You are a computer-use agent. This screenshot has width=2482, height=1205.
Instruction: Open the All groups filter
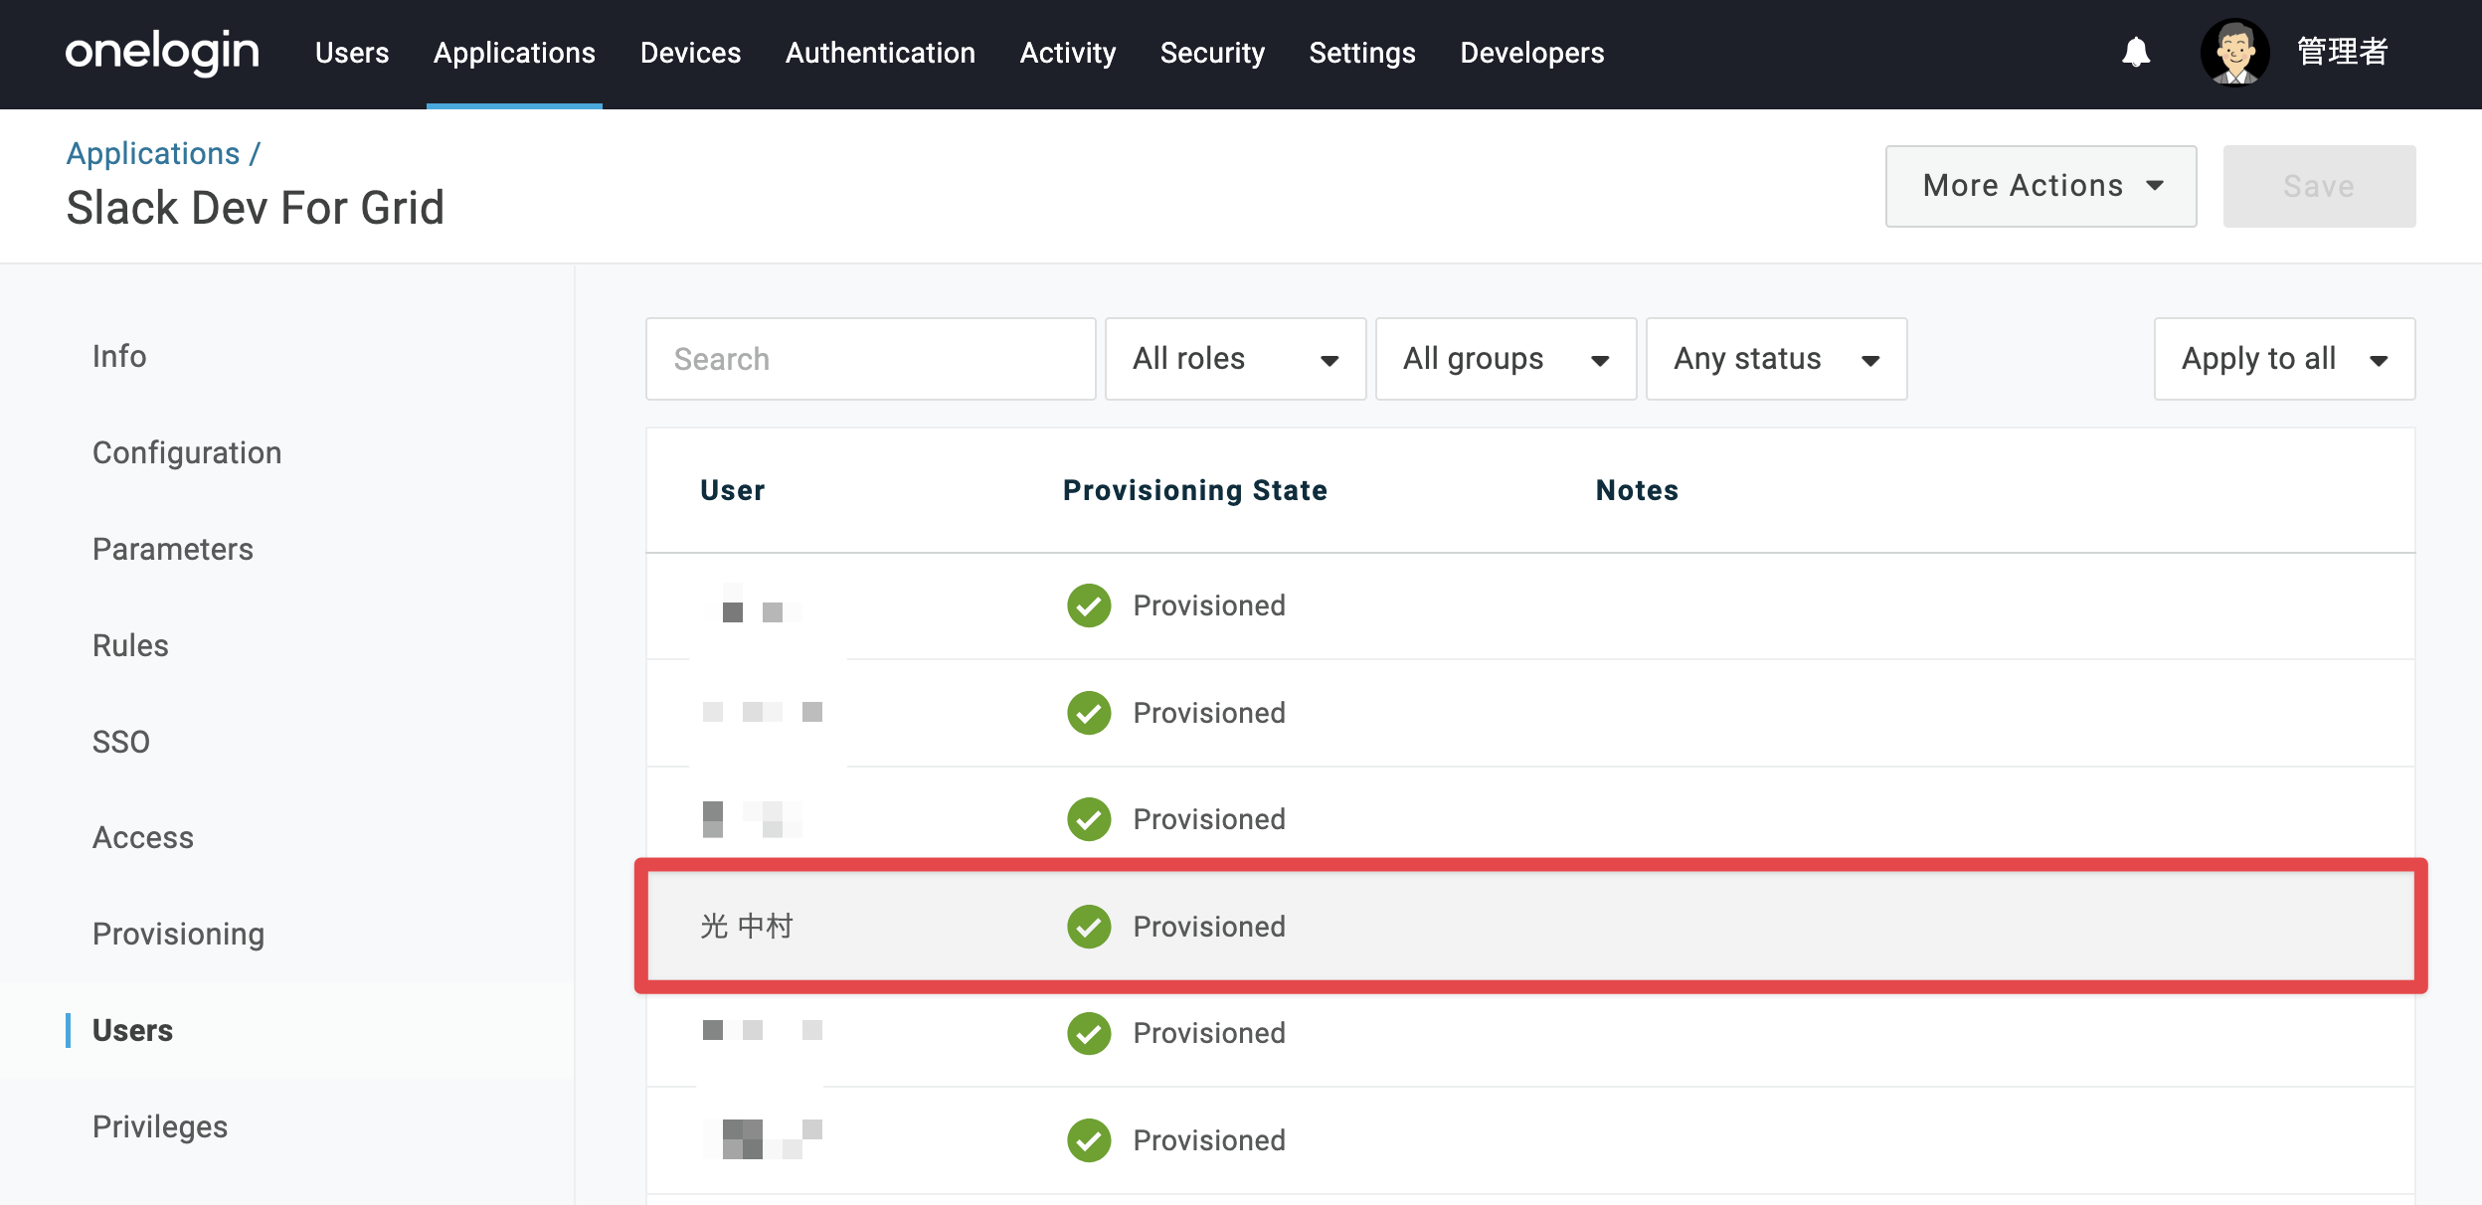point(1506,359)
